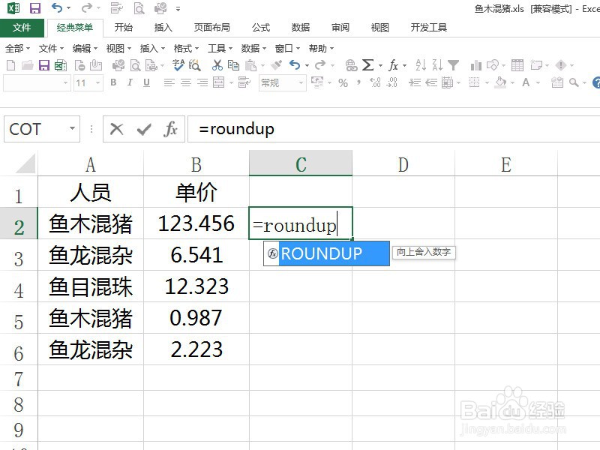Image resolution: width=600 pixels, height=450 pixels.
Task: Toggle Italic formatting
Action: tap(130, 82)
